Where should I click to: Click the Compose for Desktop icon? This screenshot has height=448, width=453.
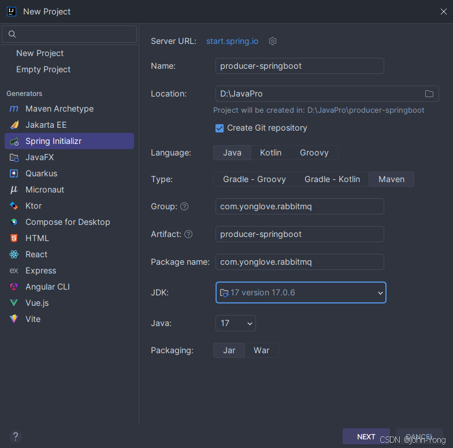coord(14,222)
